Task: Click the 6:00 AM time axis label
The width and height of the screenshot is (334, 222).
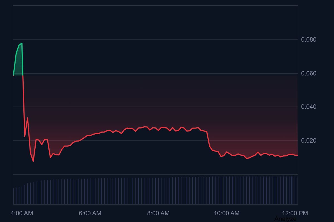Action: point(90,213)
